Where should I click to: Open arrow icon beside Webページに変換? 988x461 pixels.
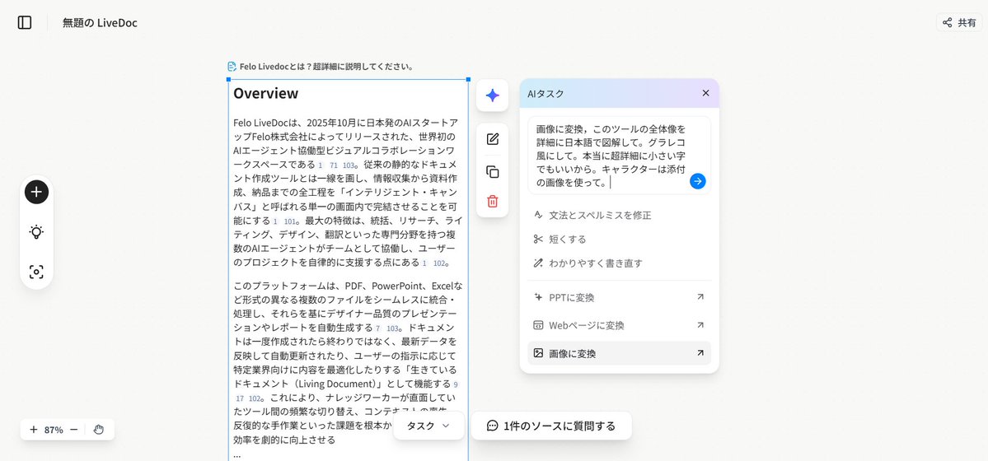(700, 326)
